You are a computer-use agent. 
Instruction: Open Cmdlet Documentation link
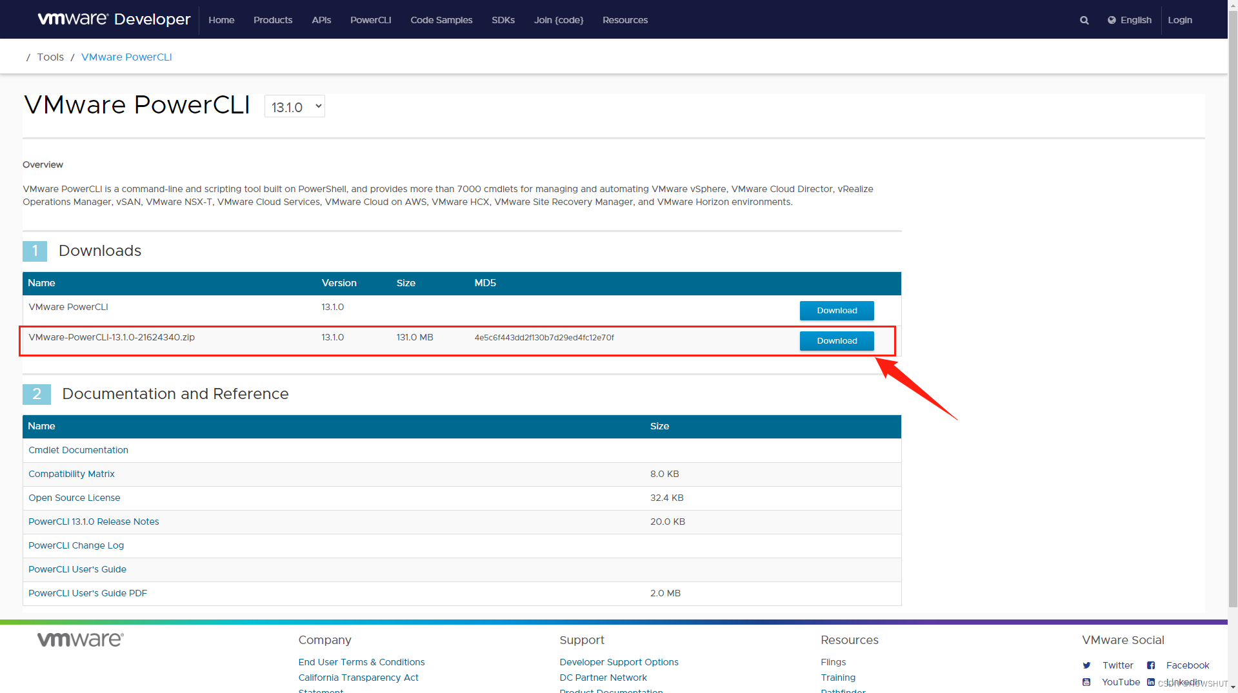click(78, 450)
